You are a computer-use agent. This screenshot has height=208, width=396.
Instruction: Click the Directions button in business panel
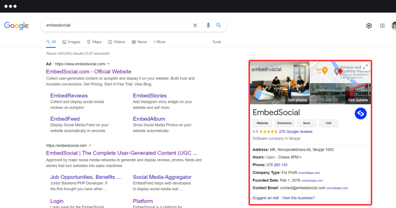(x=285, y=123)
